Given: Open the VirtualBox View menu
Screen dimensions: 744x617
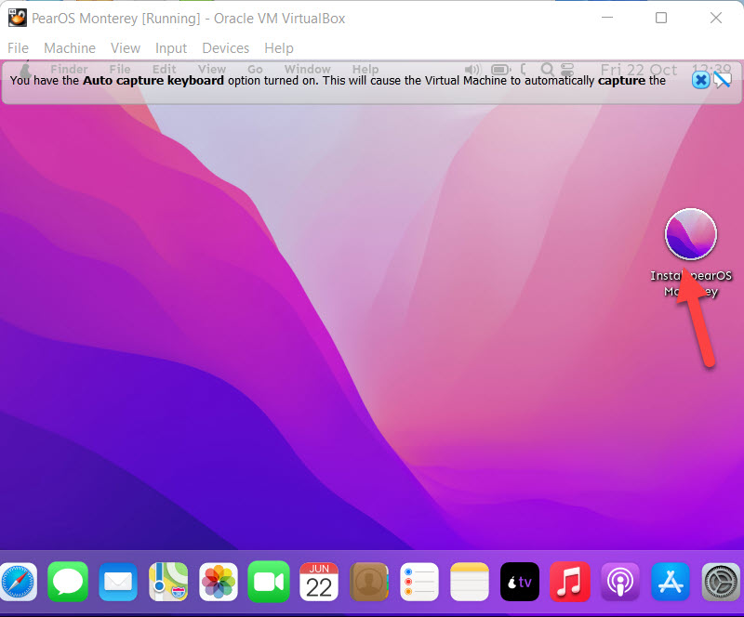Looking at the screenshot, I should click(x=126, y=48).
